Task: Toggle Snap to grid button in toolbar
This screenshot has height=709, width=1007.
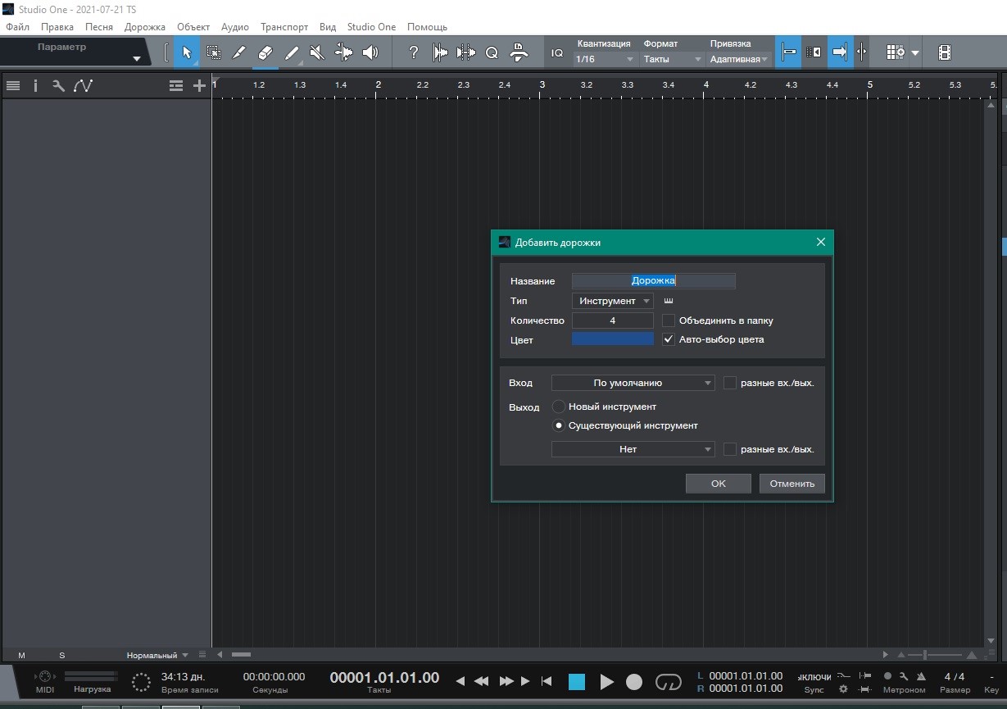Action: (x=788, y=52)
